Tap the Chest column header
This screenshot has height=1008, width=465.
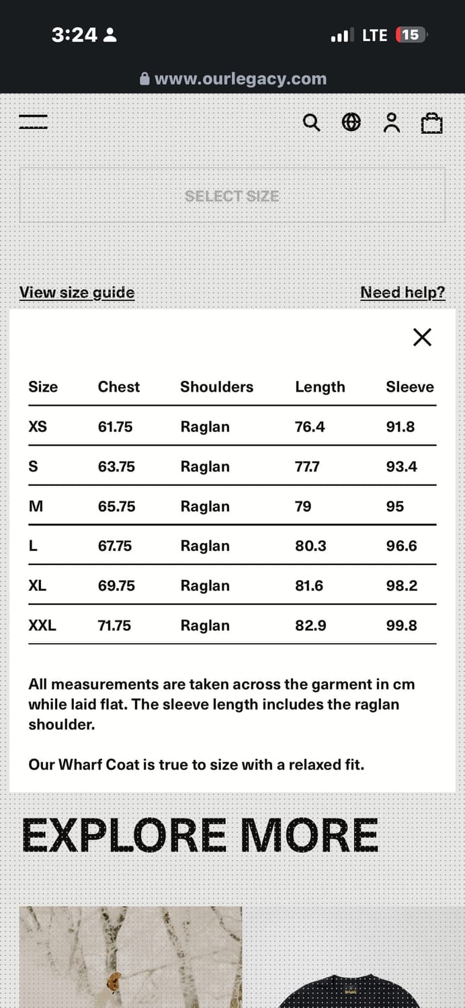click(119, 386)
